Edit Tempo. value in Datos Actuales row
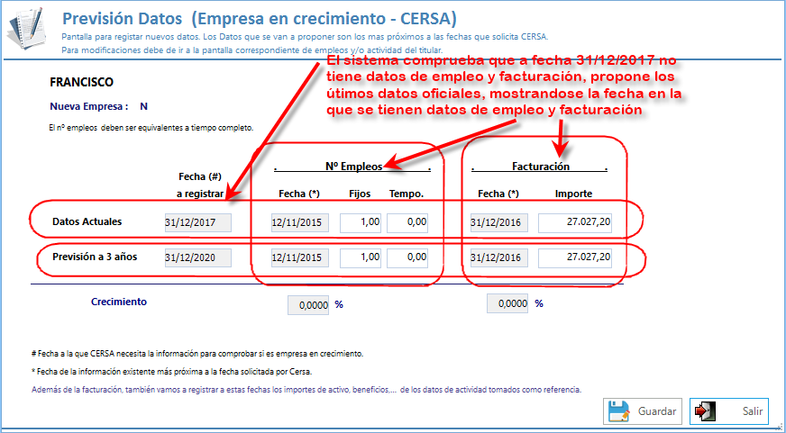This screenshot has width=786, height=433. point(407,222)
